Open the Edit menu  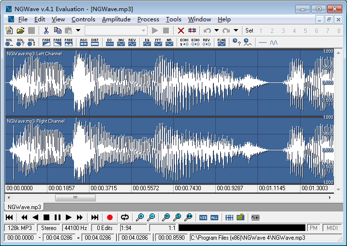40,19
